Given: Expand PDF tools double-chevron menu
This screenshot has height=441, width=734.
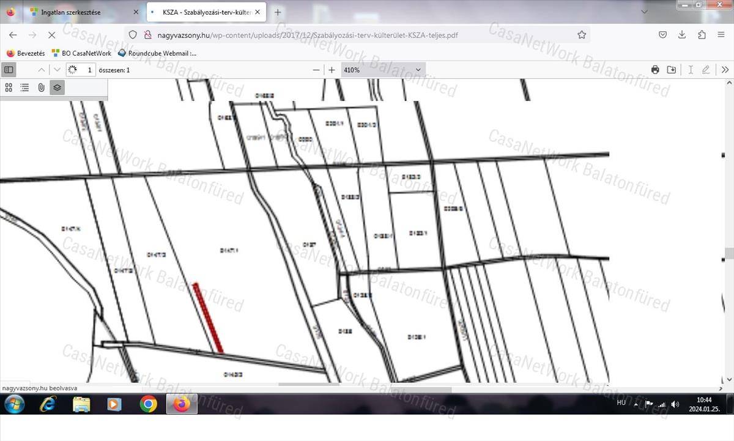Looking at the screenshot, I should [x=725, y=70].
